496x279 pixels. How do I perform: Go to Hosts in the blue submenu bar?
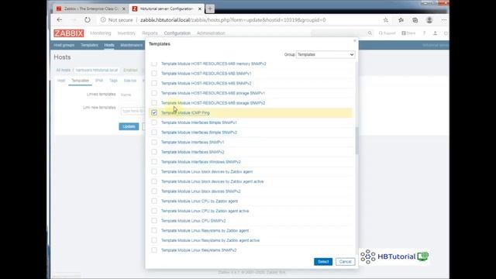(109, 45)
